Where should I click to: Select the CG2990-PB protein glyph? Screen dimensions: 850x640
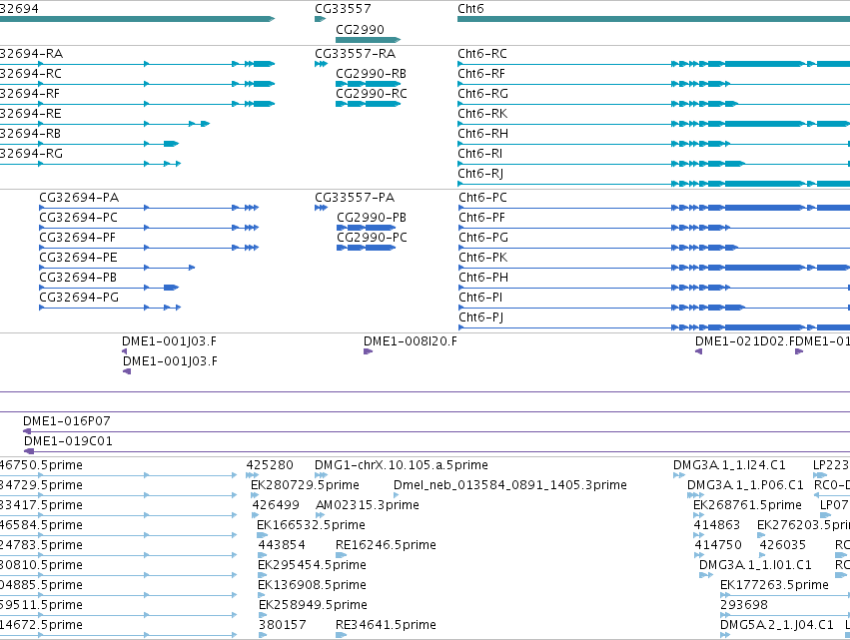pos(366,228)
